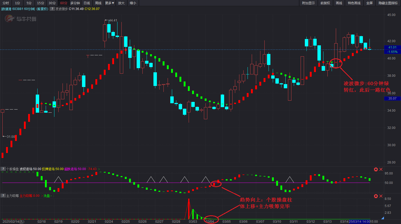
Task: Click start date 2025/02/14(五) on axis
Action: pyautogui.click(x=13, y=222)
